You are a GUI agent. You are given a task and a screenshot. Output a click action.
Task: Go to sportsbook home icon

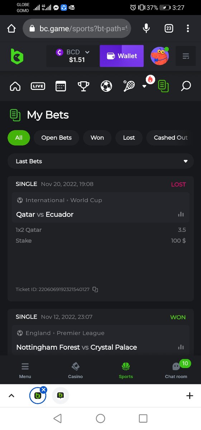click(x=15, y=86)
